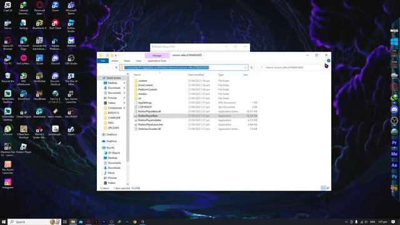The height and width of the screenshot is (225, 400).
Task: Open the quick access toolbar dropdown arrow
Action: click(x=116, y=55)
